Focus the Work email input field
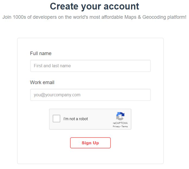Screen dimensions: 189x169 [90, 95]
